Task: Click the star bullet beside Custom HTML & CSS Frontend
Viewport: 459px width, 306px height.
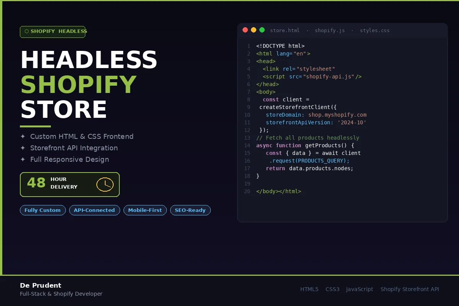Action: point(23,137)
